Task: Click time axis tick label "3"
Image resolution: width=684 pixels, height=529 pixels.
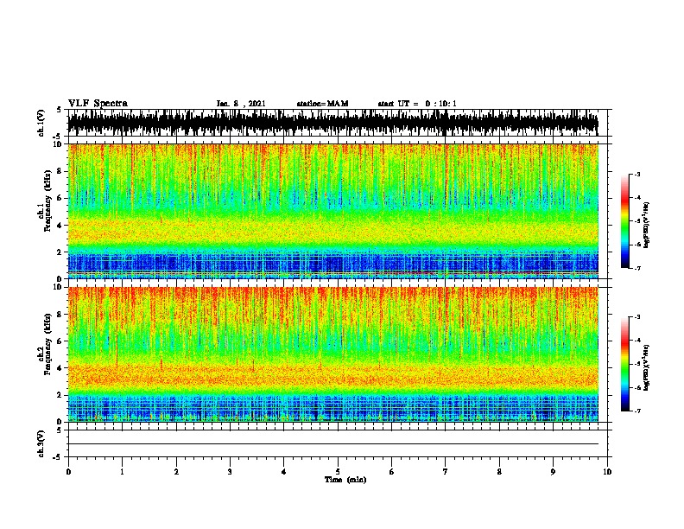Action: click(230, 472)
